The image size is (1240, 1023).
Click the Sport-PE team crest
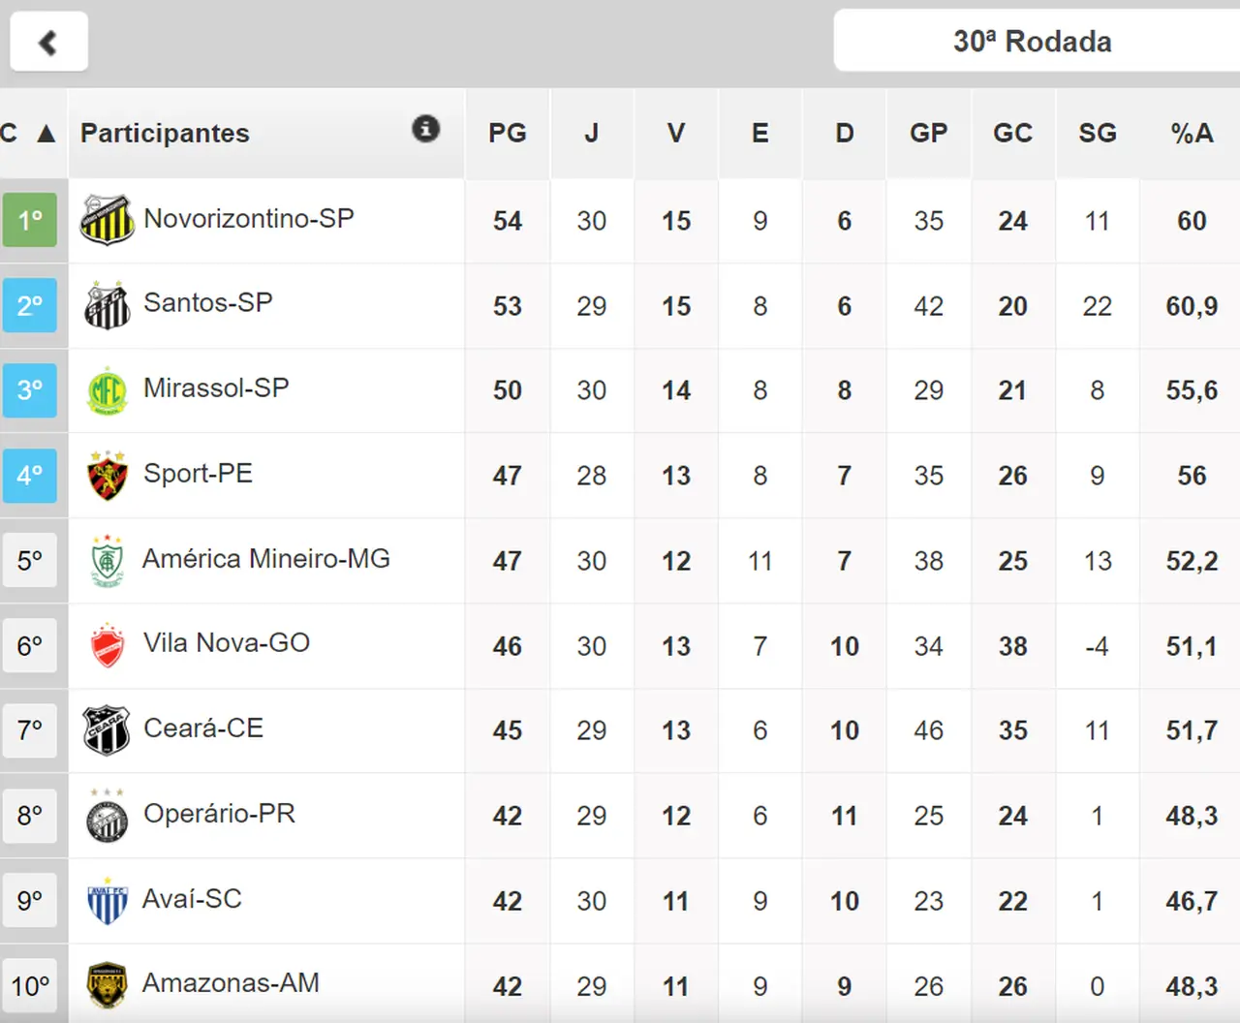pyautogui.click(x=107, y=475)
